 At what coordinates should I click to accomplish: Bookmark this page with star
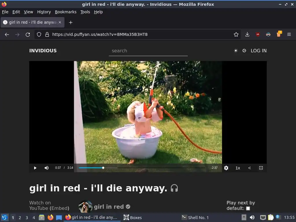(x=236, y=34)
